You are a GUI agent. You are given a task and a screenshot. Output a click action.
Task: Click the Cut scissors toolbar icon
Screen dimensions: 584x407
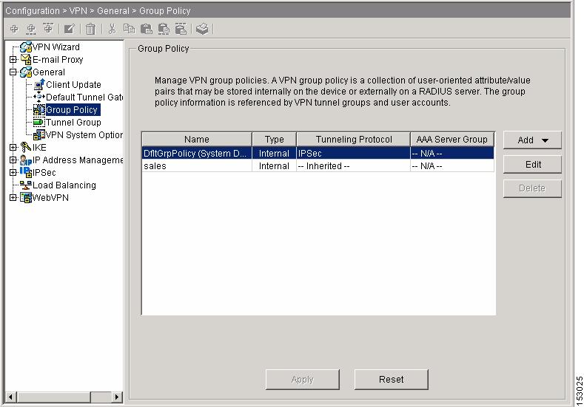click(x=112, y=29)
